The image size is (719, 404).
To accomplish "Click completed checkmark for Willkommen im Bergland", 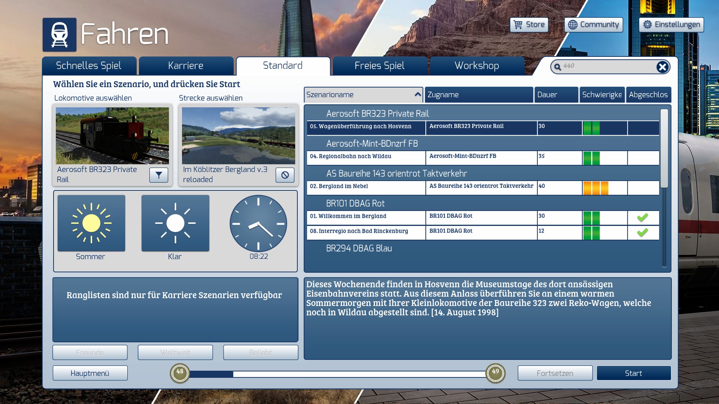I will tap(643, 217).
